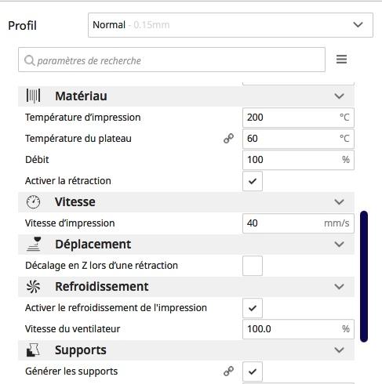Click the Vitesse speedometer icon
The width and height of the screenshot is (382, 384).
point(33,202)
